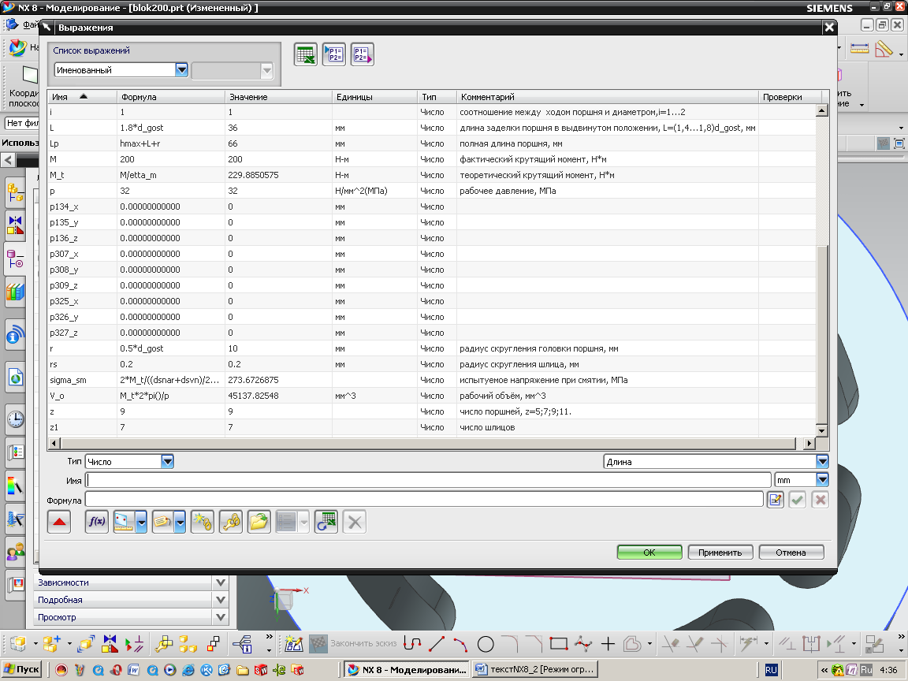Screen dimensions: 908x681
Task: Open the attribute tag dropdown arrow
Action: (x=180, y=522)
